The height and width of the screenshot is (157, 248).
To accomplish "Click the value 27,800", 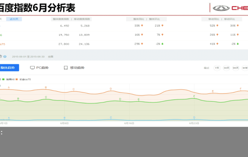I will pos(64,44).
